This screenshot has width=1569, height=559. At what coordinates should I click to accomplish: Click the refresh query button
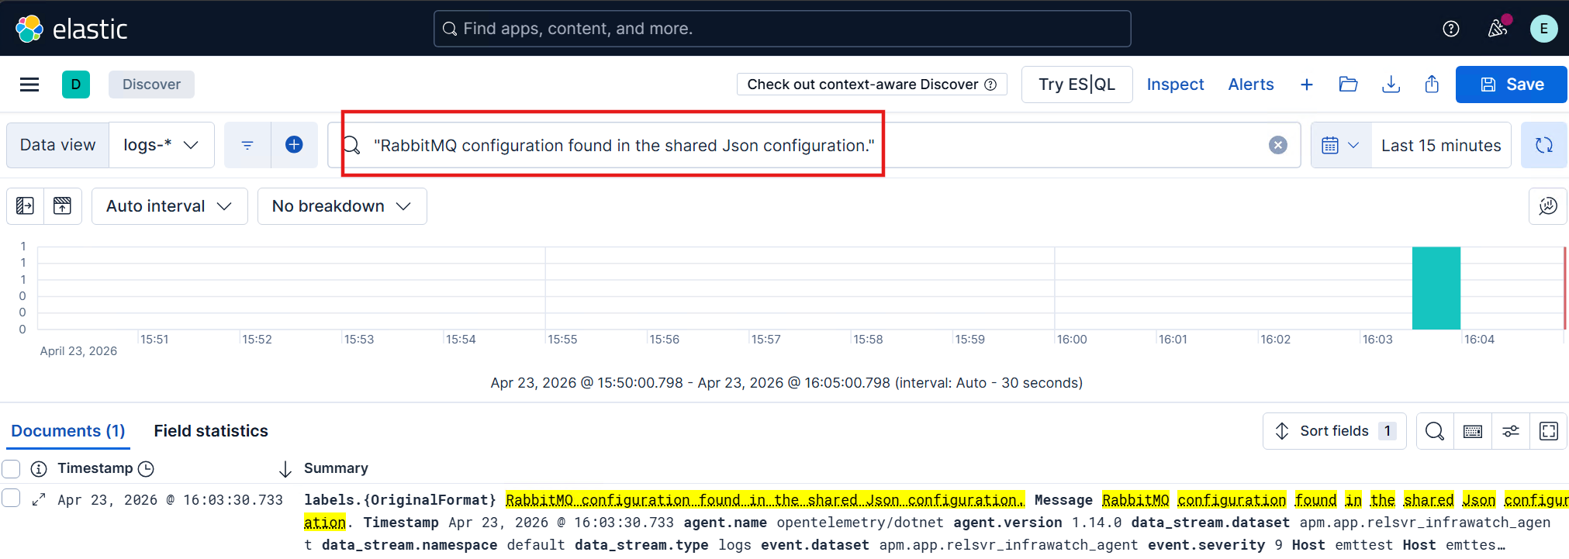[1544, 145]
